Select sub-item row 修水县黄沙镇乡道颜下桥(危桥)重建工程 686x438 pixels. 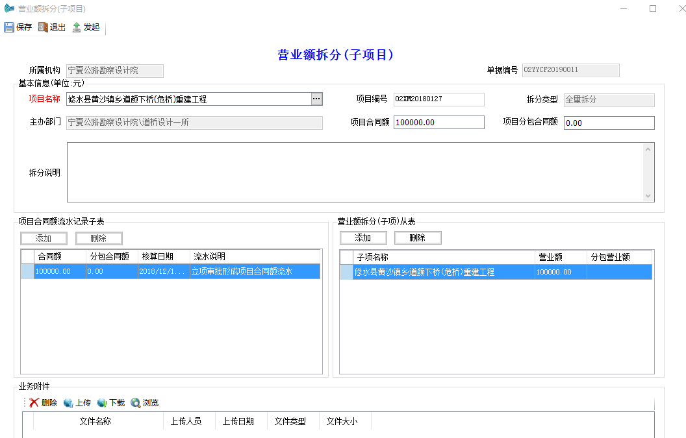tap(444, 272)
